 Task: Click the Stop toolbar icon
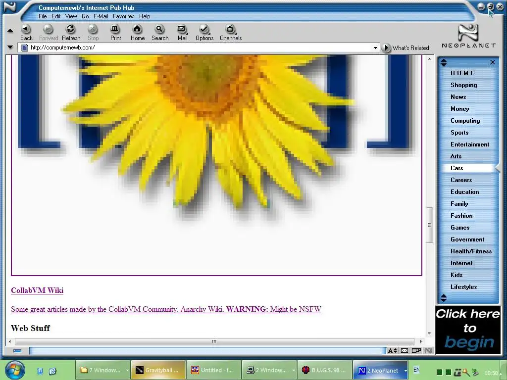(93, 32)
